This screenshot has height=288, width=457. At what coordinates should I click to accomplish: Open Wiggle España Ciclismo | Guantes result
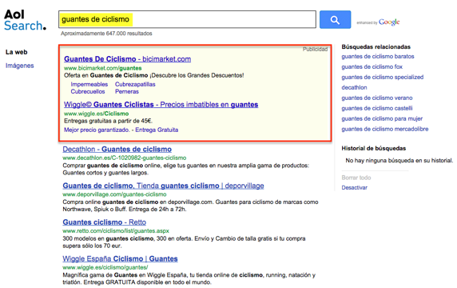tap(120, 258)
